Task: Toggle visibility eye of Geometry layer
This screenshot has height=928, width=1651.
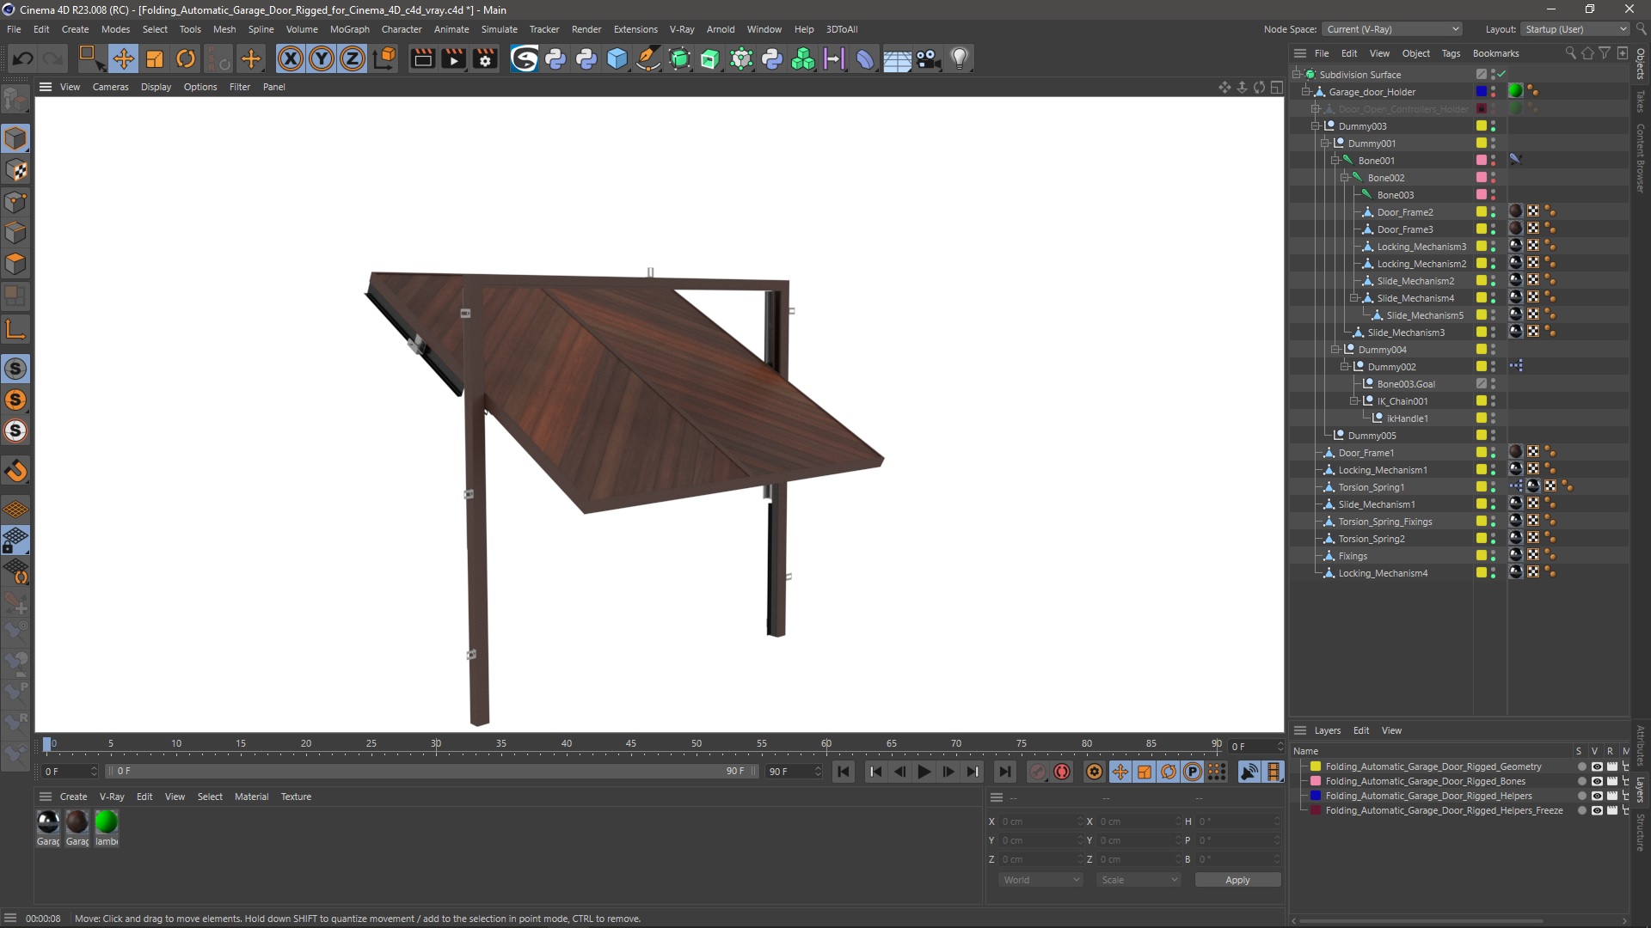Action: click(1597, 766)
